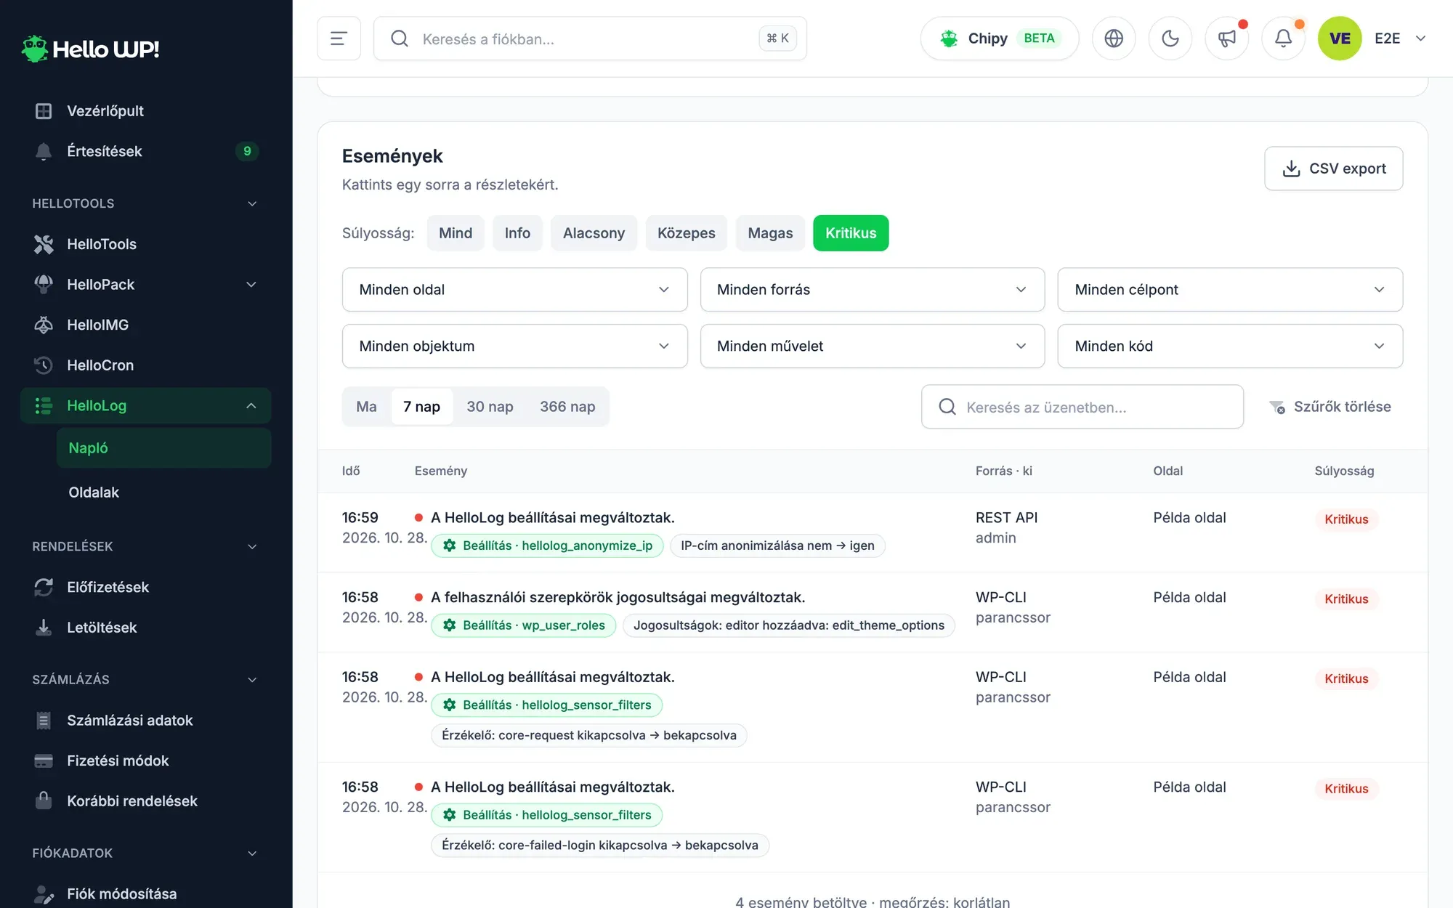Open Számlázási adatok billing item
The height and width of the screenshot is (908, 1453).
click(x=145, y=721)
